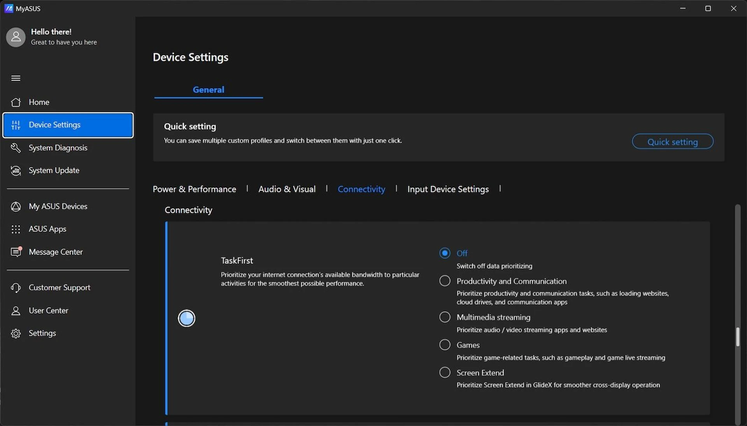Choose the Screen Extend radio option
Viewport: 747px width, 426px height.
[445, 372]
